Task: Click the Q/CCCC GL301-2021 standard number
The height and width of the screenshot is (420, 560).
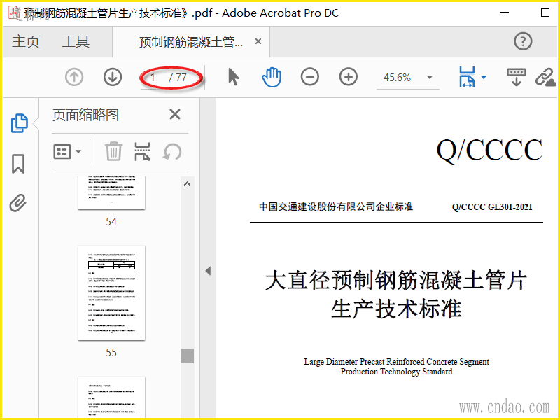Action: click(492, 207)
